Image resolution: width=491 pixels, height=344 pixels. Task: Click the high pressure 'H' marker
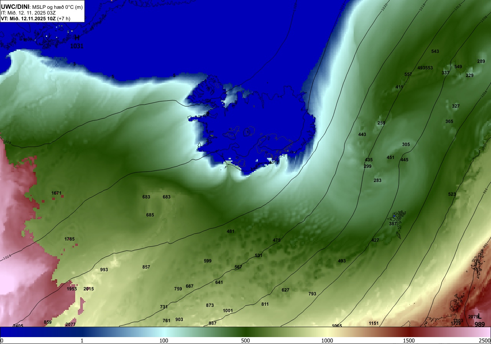tap(77, 38)
